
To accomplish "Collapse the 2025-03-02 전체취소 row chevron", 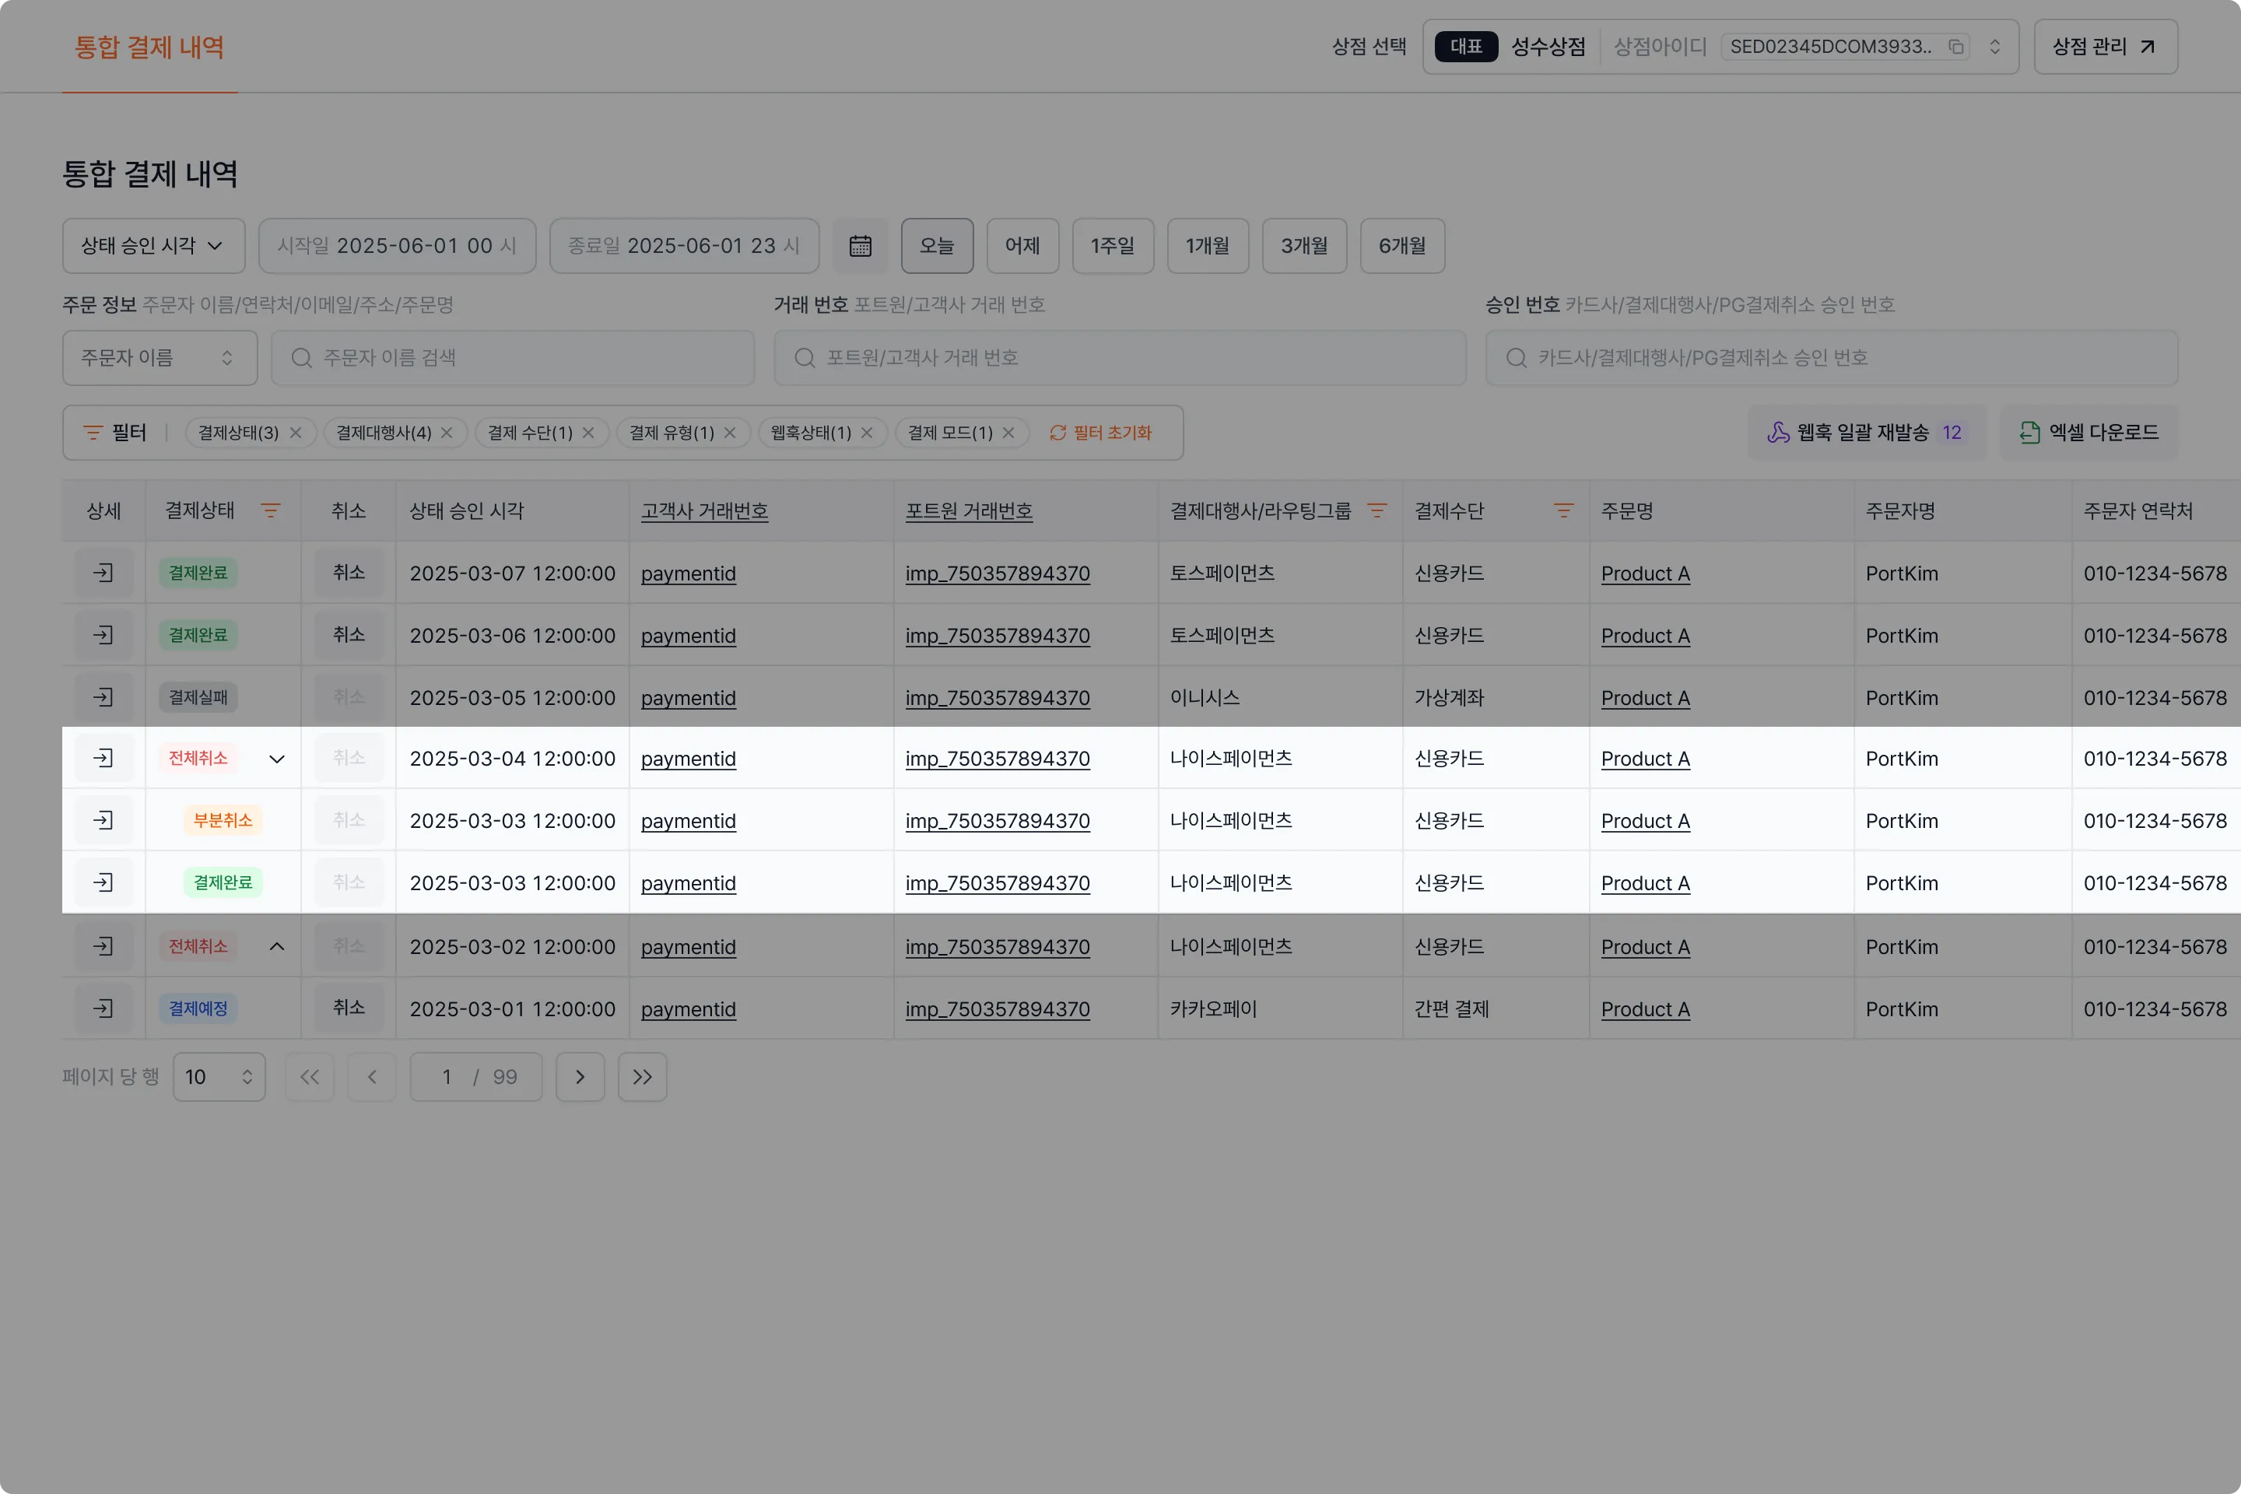I will click(277, 946).
